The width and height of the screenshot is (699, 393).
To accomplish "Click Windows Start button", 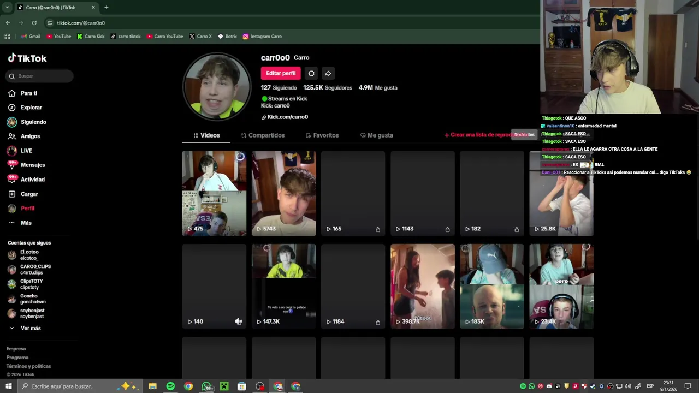I will point(8,386).
